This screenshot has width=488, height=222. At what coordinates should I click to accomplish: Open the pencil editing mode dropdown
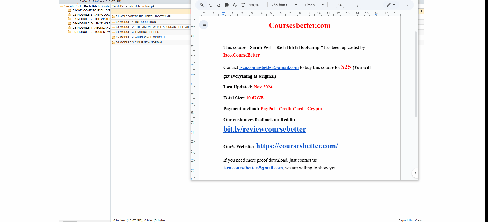coord(391,5)
